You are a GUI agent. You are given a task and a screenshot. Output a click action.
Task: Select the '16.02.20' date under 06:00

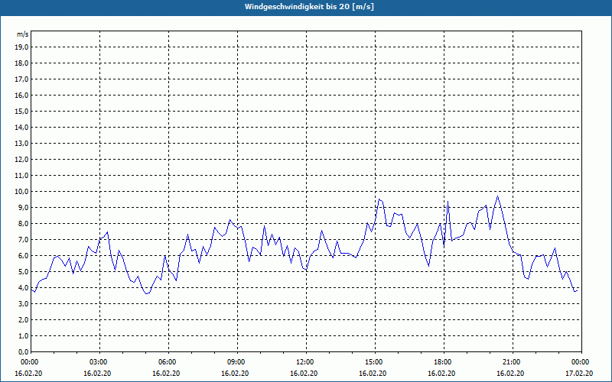166,373
